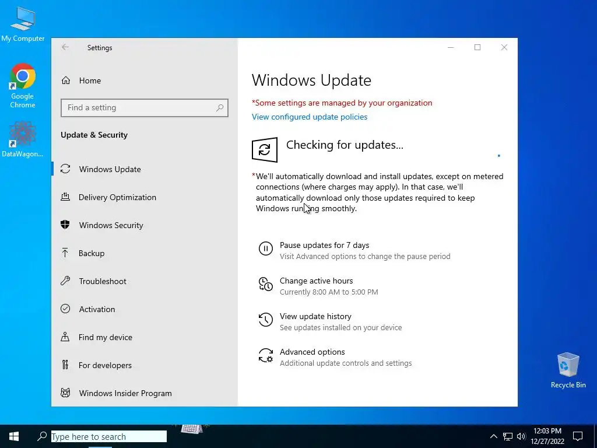
Task: Click the Advanced options gear-arrows icon
Action: click(x=266, y=355)
